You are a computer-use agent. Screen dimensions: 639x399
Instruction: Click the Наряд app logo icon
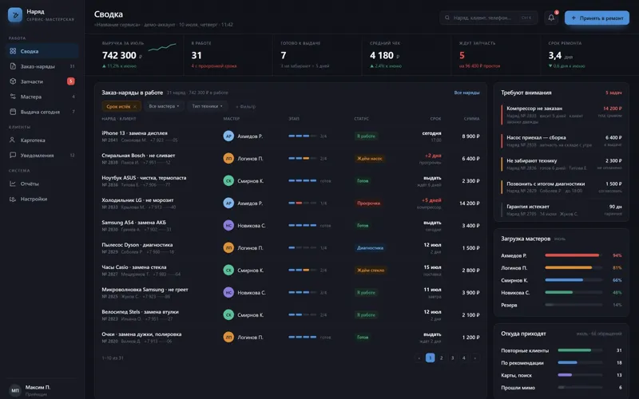[x=15, y=15]
